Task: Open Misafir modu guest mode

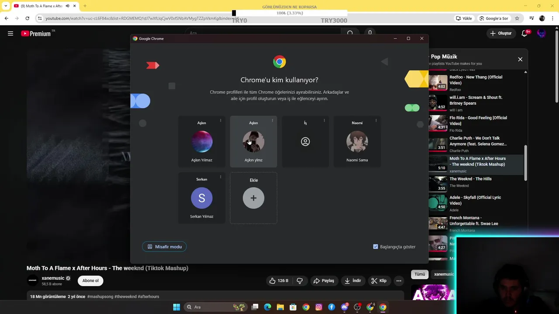Action: pyautogui.click(x=164, y=247)
